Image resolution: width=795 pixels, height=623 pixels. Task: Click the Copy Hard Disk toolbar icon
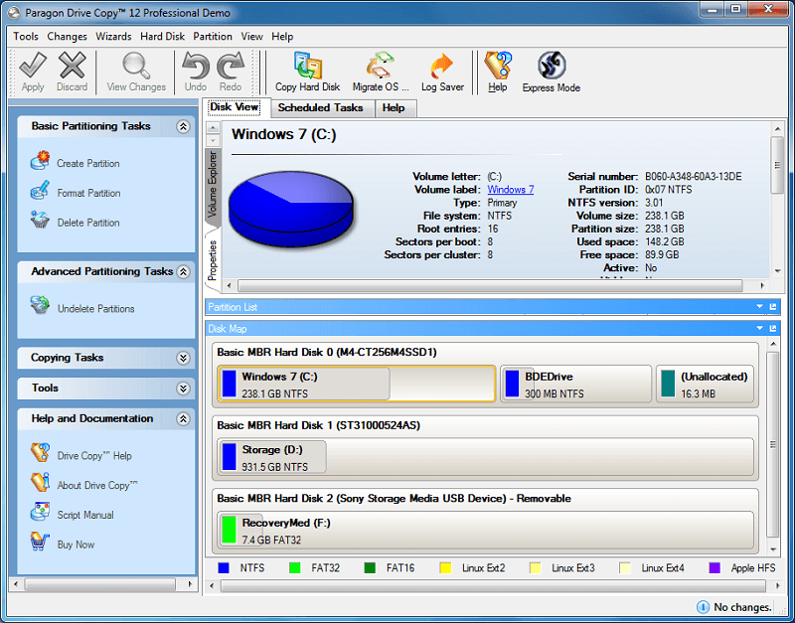307,67
